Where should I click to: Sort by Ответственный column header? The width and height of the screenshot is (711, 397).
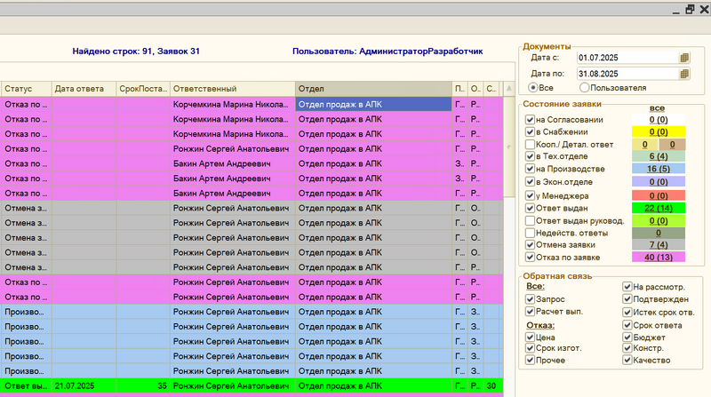[233, 89]
